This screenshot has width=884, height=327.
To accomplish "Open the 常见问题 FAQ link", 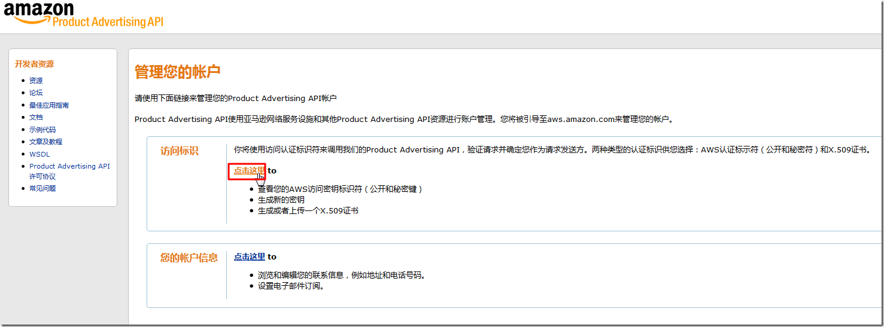I will click(42, 188).
